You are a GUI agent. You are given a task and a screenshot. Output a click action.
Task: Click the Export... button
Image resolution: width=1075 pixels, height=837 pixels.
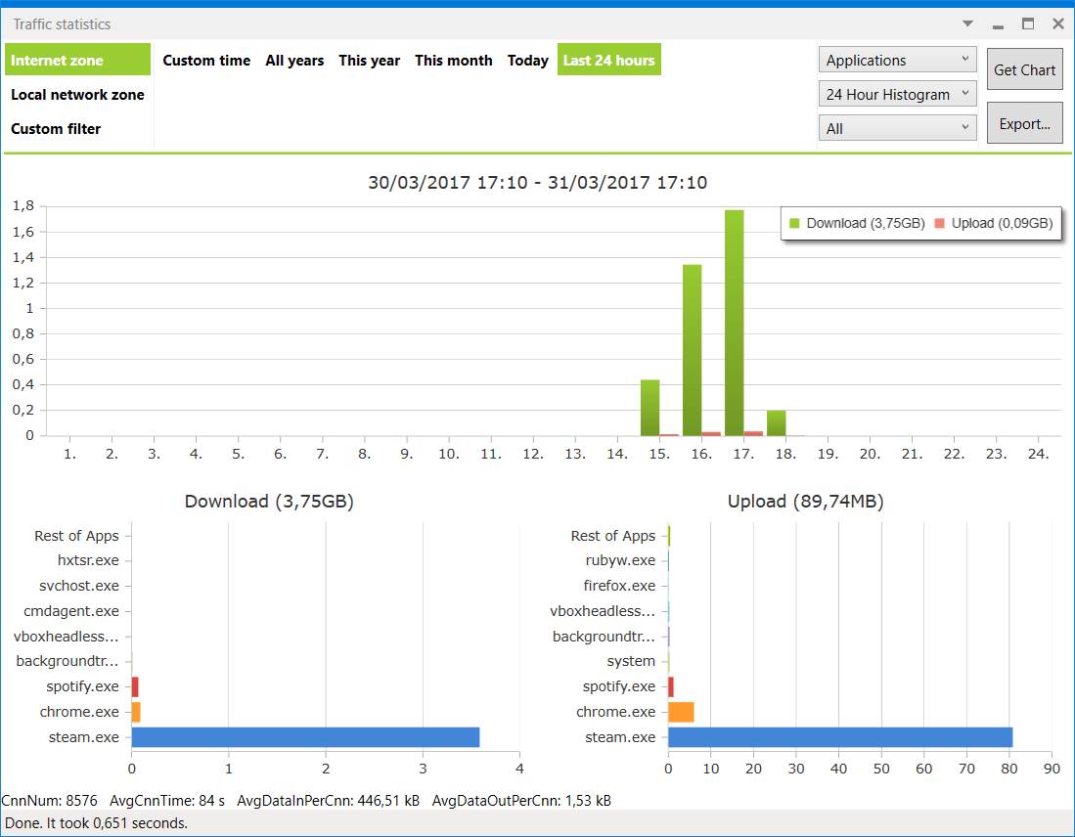tap(1024, 123)
